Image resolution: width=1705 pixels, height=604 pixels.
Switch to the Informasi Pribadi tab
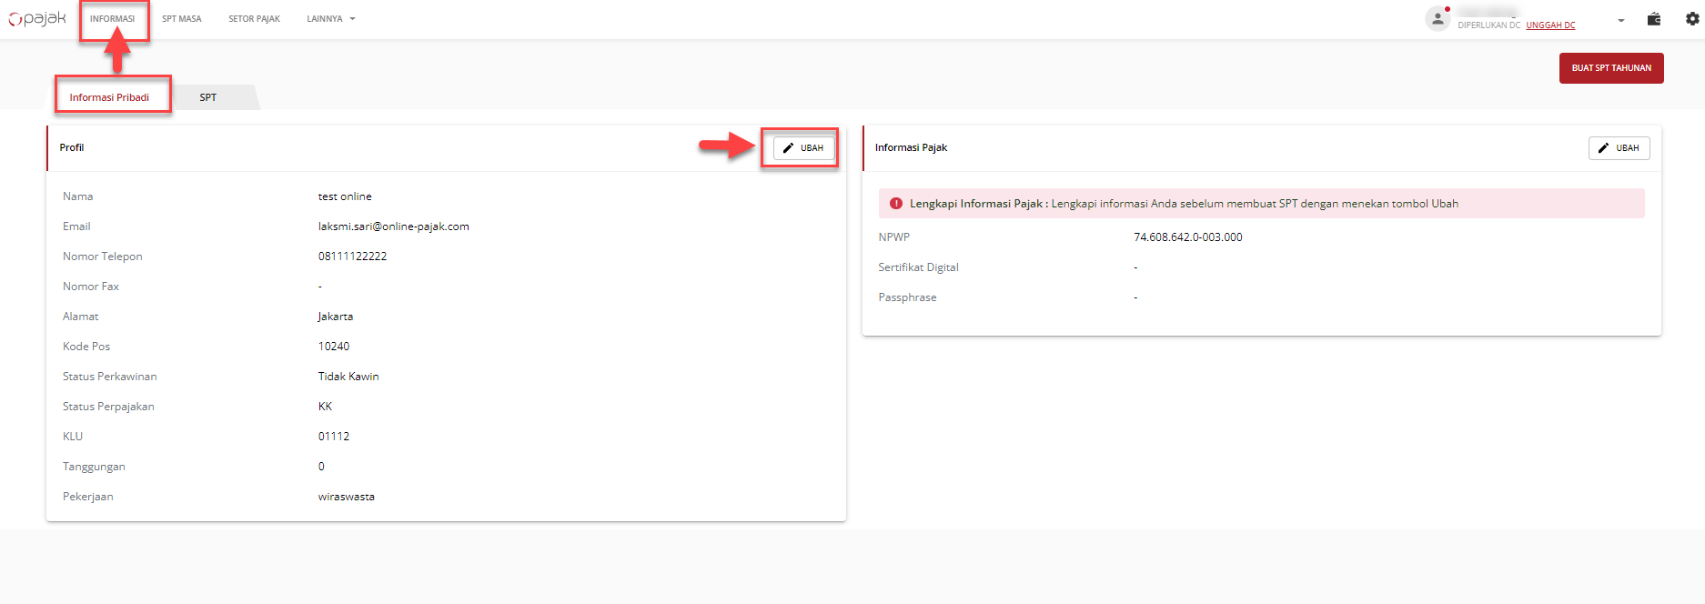click(x=110, y=97)
